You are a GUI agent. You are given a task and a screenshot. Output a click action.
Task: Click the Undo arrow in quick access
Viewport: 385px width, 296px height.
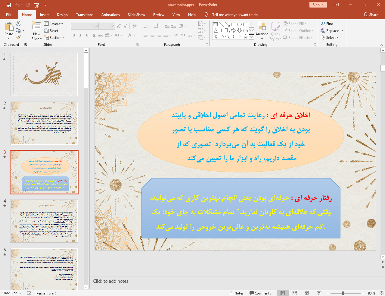pos(17,5)
